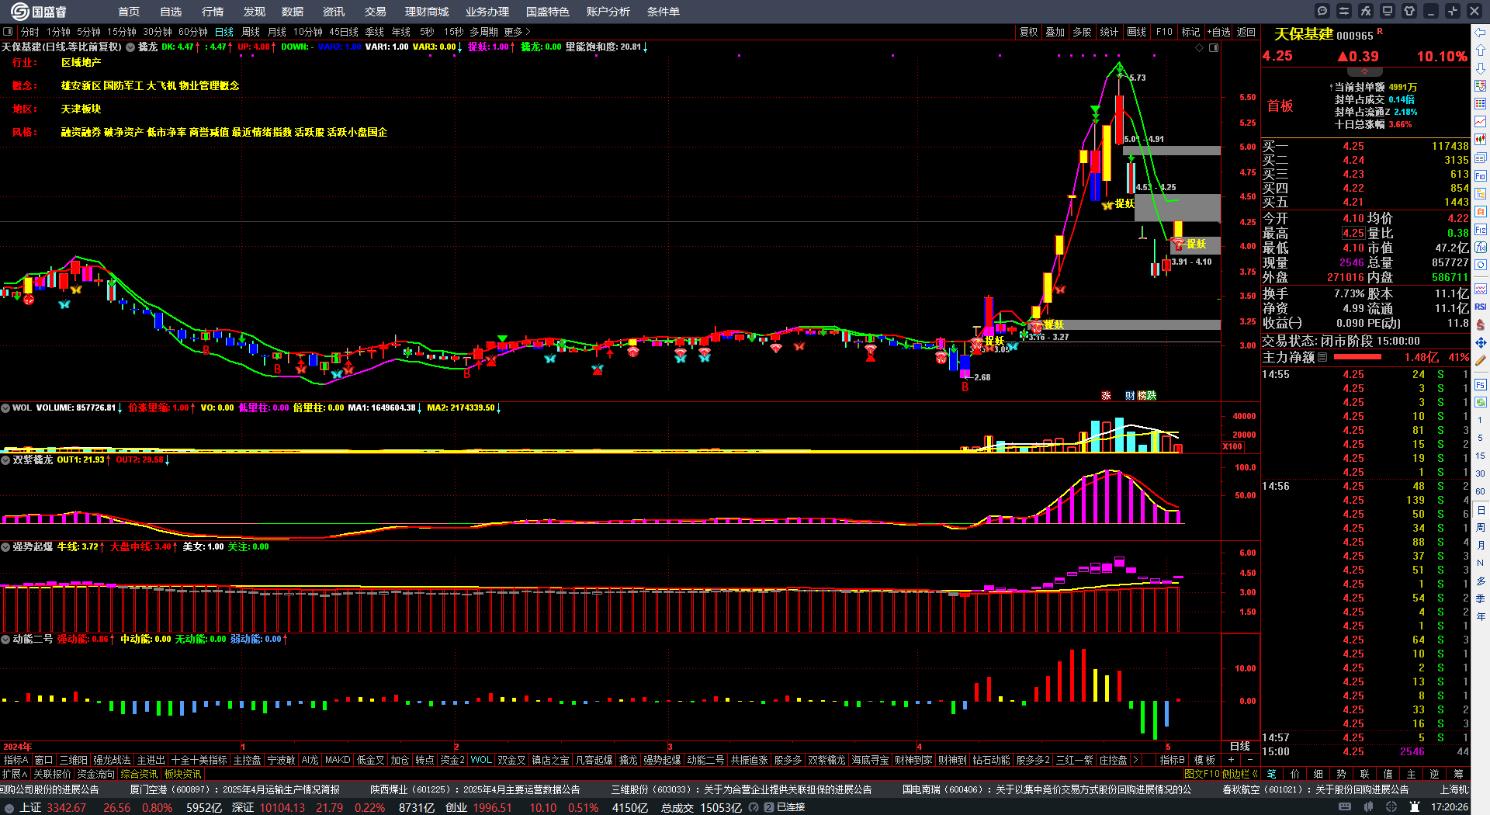Click the RSI indicator sidebar icon

coord(1481,307)
